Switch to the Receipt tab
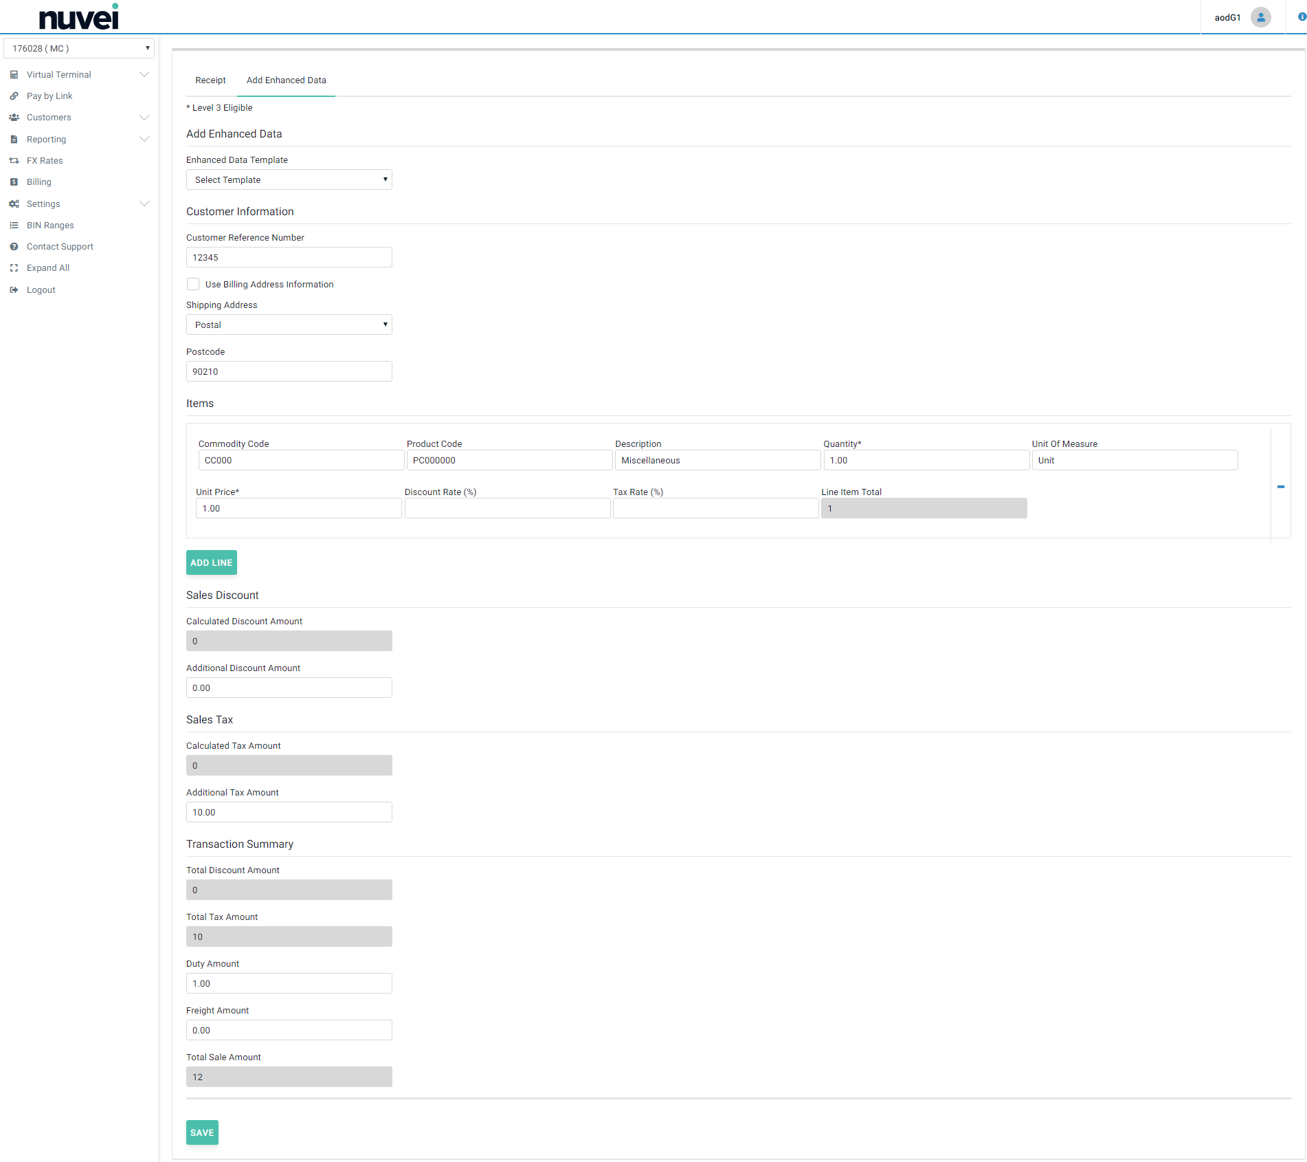 [210, 80]
